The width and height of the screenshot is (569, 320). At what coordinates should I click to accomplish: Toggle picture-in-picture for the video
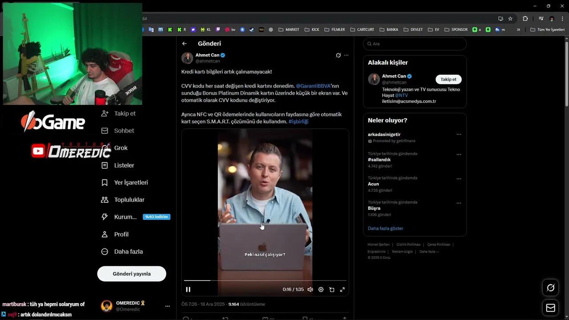(x=332, y=289)
